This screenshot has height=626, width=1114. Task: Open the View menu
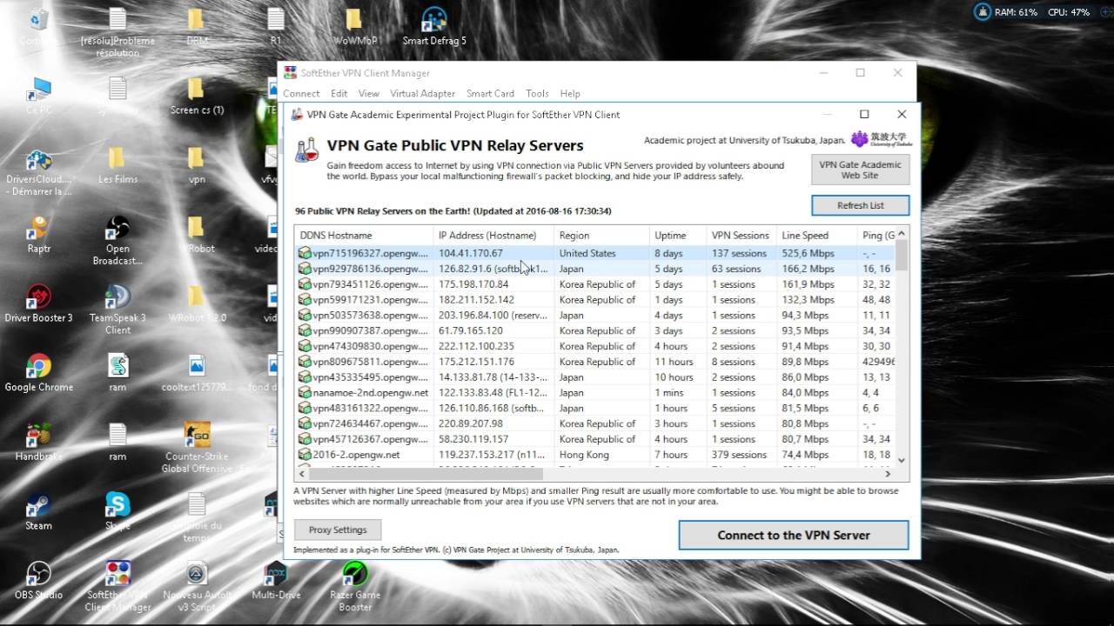click(369, 93)
